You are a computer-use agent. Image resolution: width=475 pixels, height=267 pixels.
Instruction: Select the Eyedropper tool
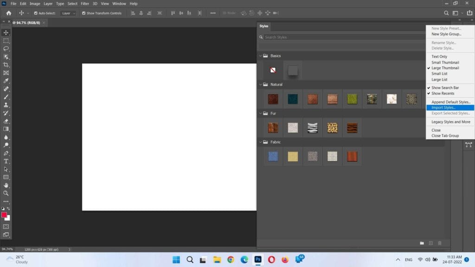click(6, 81)
